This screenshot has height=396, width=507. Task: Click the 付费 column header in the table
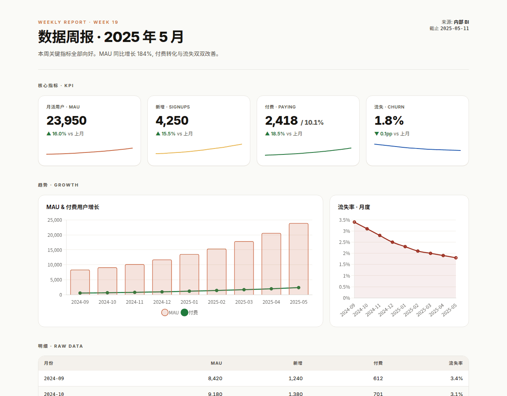pyautogui.click(x=378, y=363)
